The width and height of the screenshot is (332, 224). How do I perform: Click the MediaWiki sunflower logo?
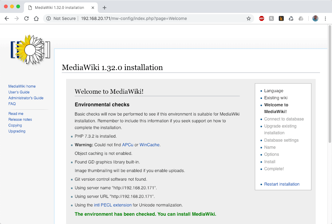point(30,49)
